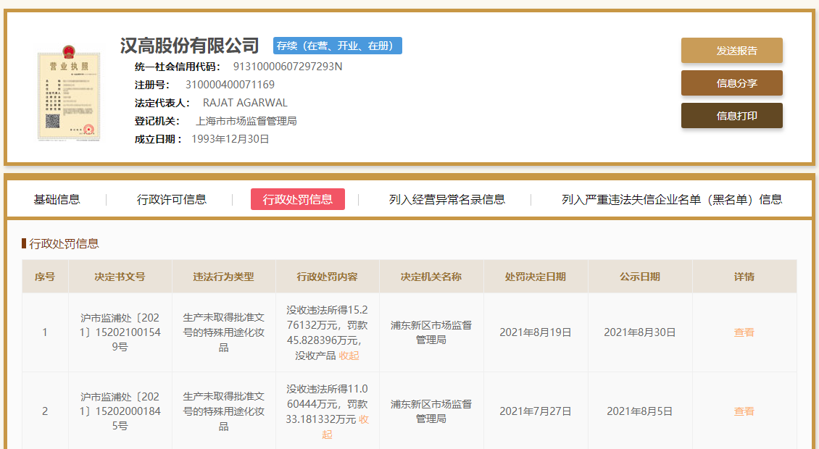Click the 决定书文号 column header
This screenshot has width=819, height=449.
(x=120, y=277)
